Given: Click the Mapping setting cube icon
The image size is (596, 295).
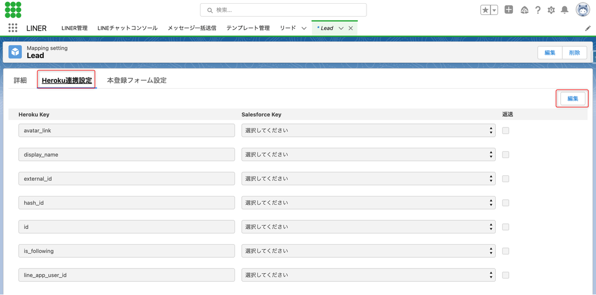Looking at the screenshot, I should click(x=15, y=52).
